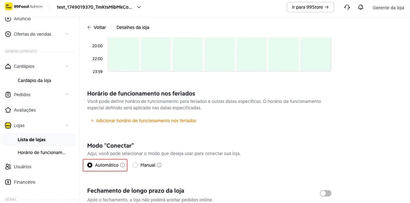Click the Ofertas de vendas tag icon
Viewport: 410px width, 203px height.
coord(8,34)
